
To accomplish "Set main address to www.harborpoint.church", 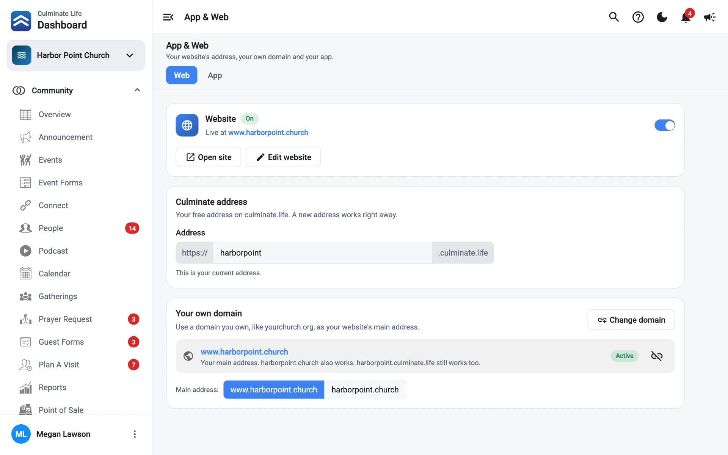I will tap(274, 390).
